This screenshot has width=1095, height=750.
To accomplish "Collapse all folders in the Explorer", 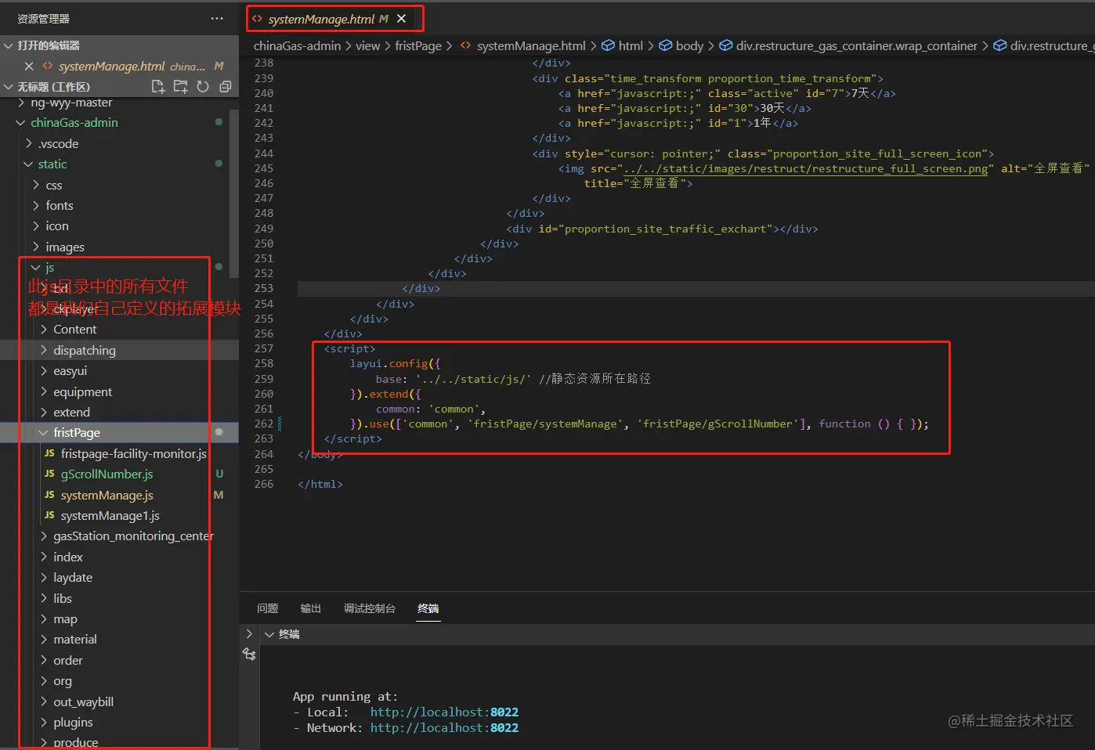I will [x=226, y=87].
